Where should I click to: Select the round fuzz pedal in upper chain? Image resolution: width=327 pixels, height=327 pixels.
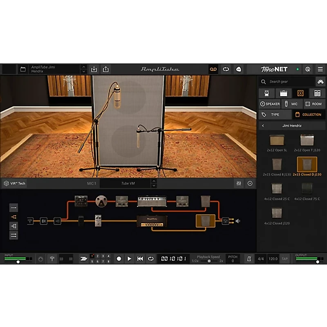101,201
